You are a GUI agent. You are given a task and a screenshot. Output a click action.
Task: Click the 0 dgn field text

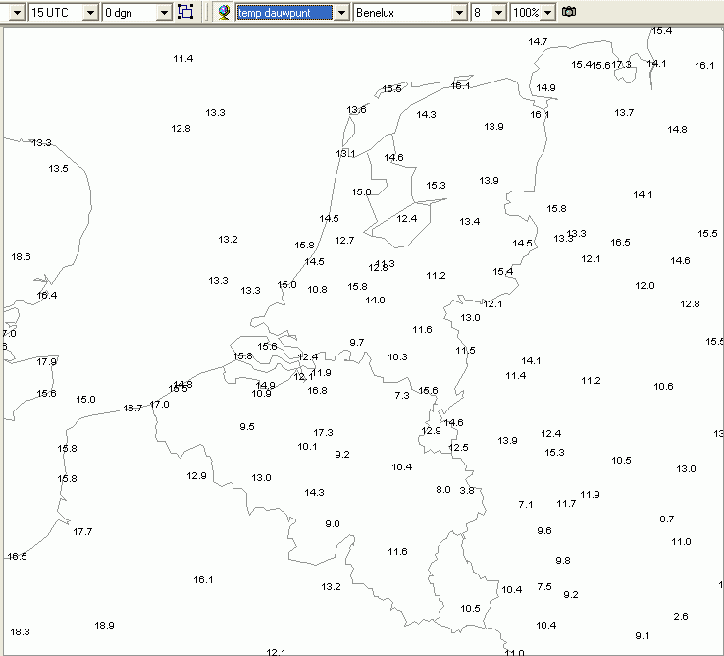[118, 13]
